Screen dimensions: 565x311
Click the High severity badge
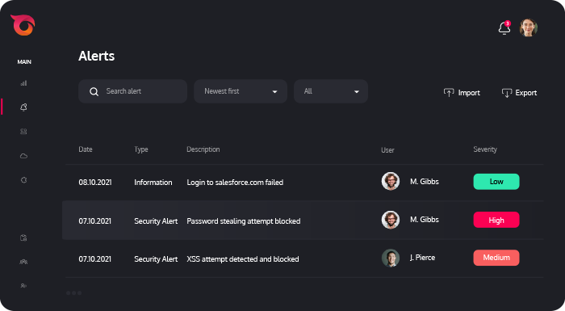click(x=496, y=220)
